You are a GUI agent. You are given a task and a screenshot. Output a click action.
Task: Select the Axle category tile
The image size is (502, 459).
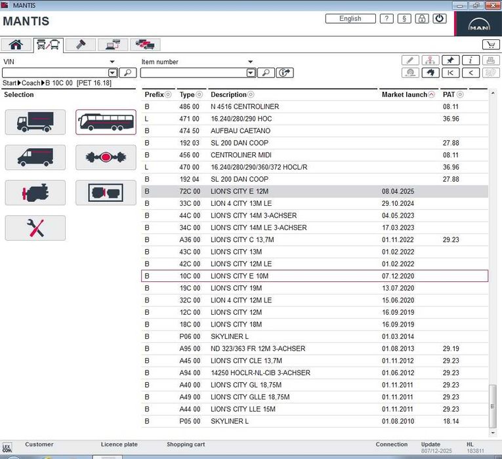click(x=106, y=157)
